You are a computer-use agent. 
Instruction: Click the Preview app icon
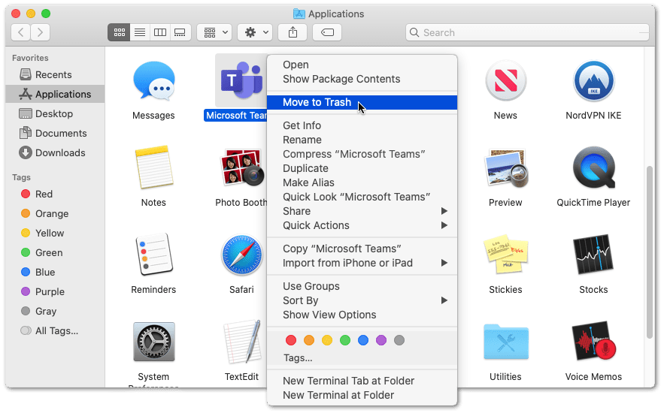click(505, 168)
